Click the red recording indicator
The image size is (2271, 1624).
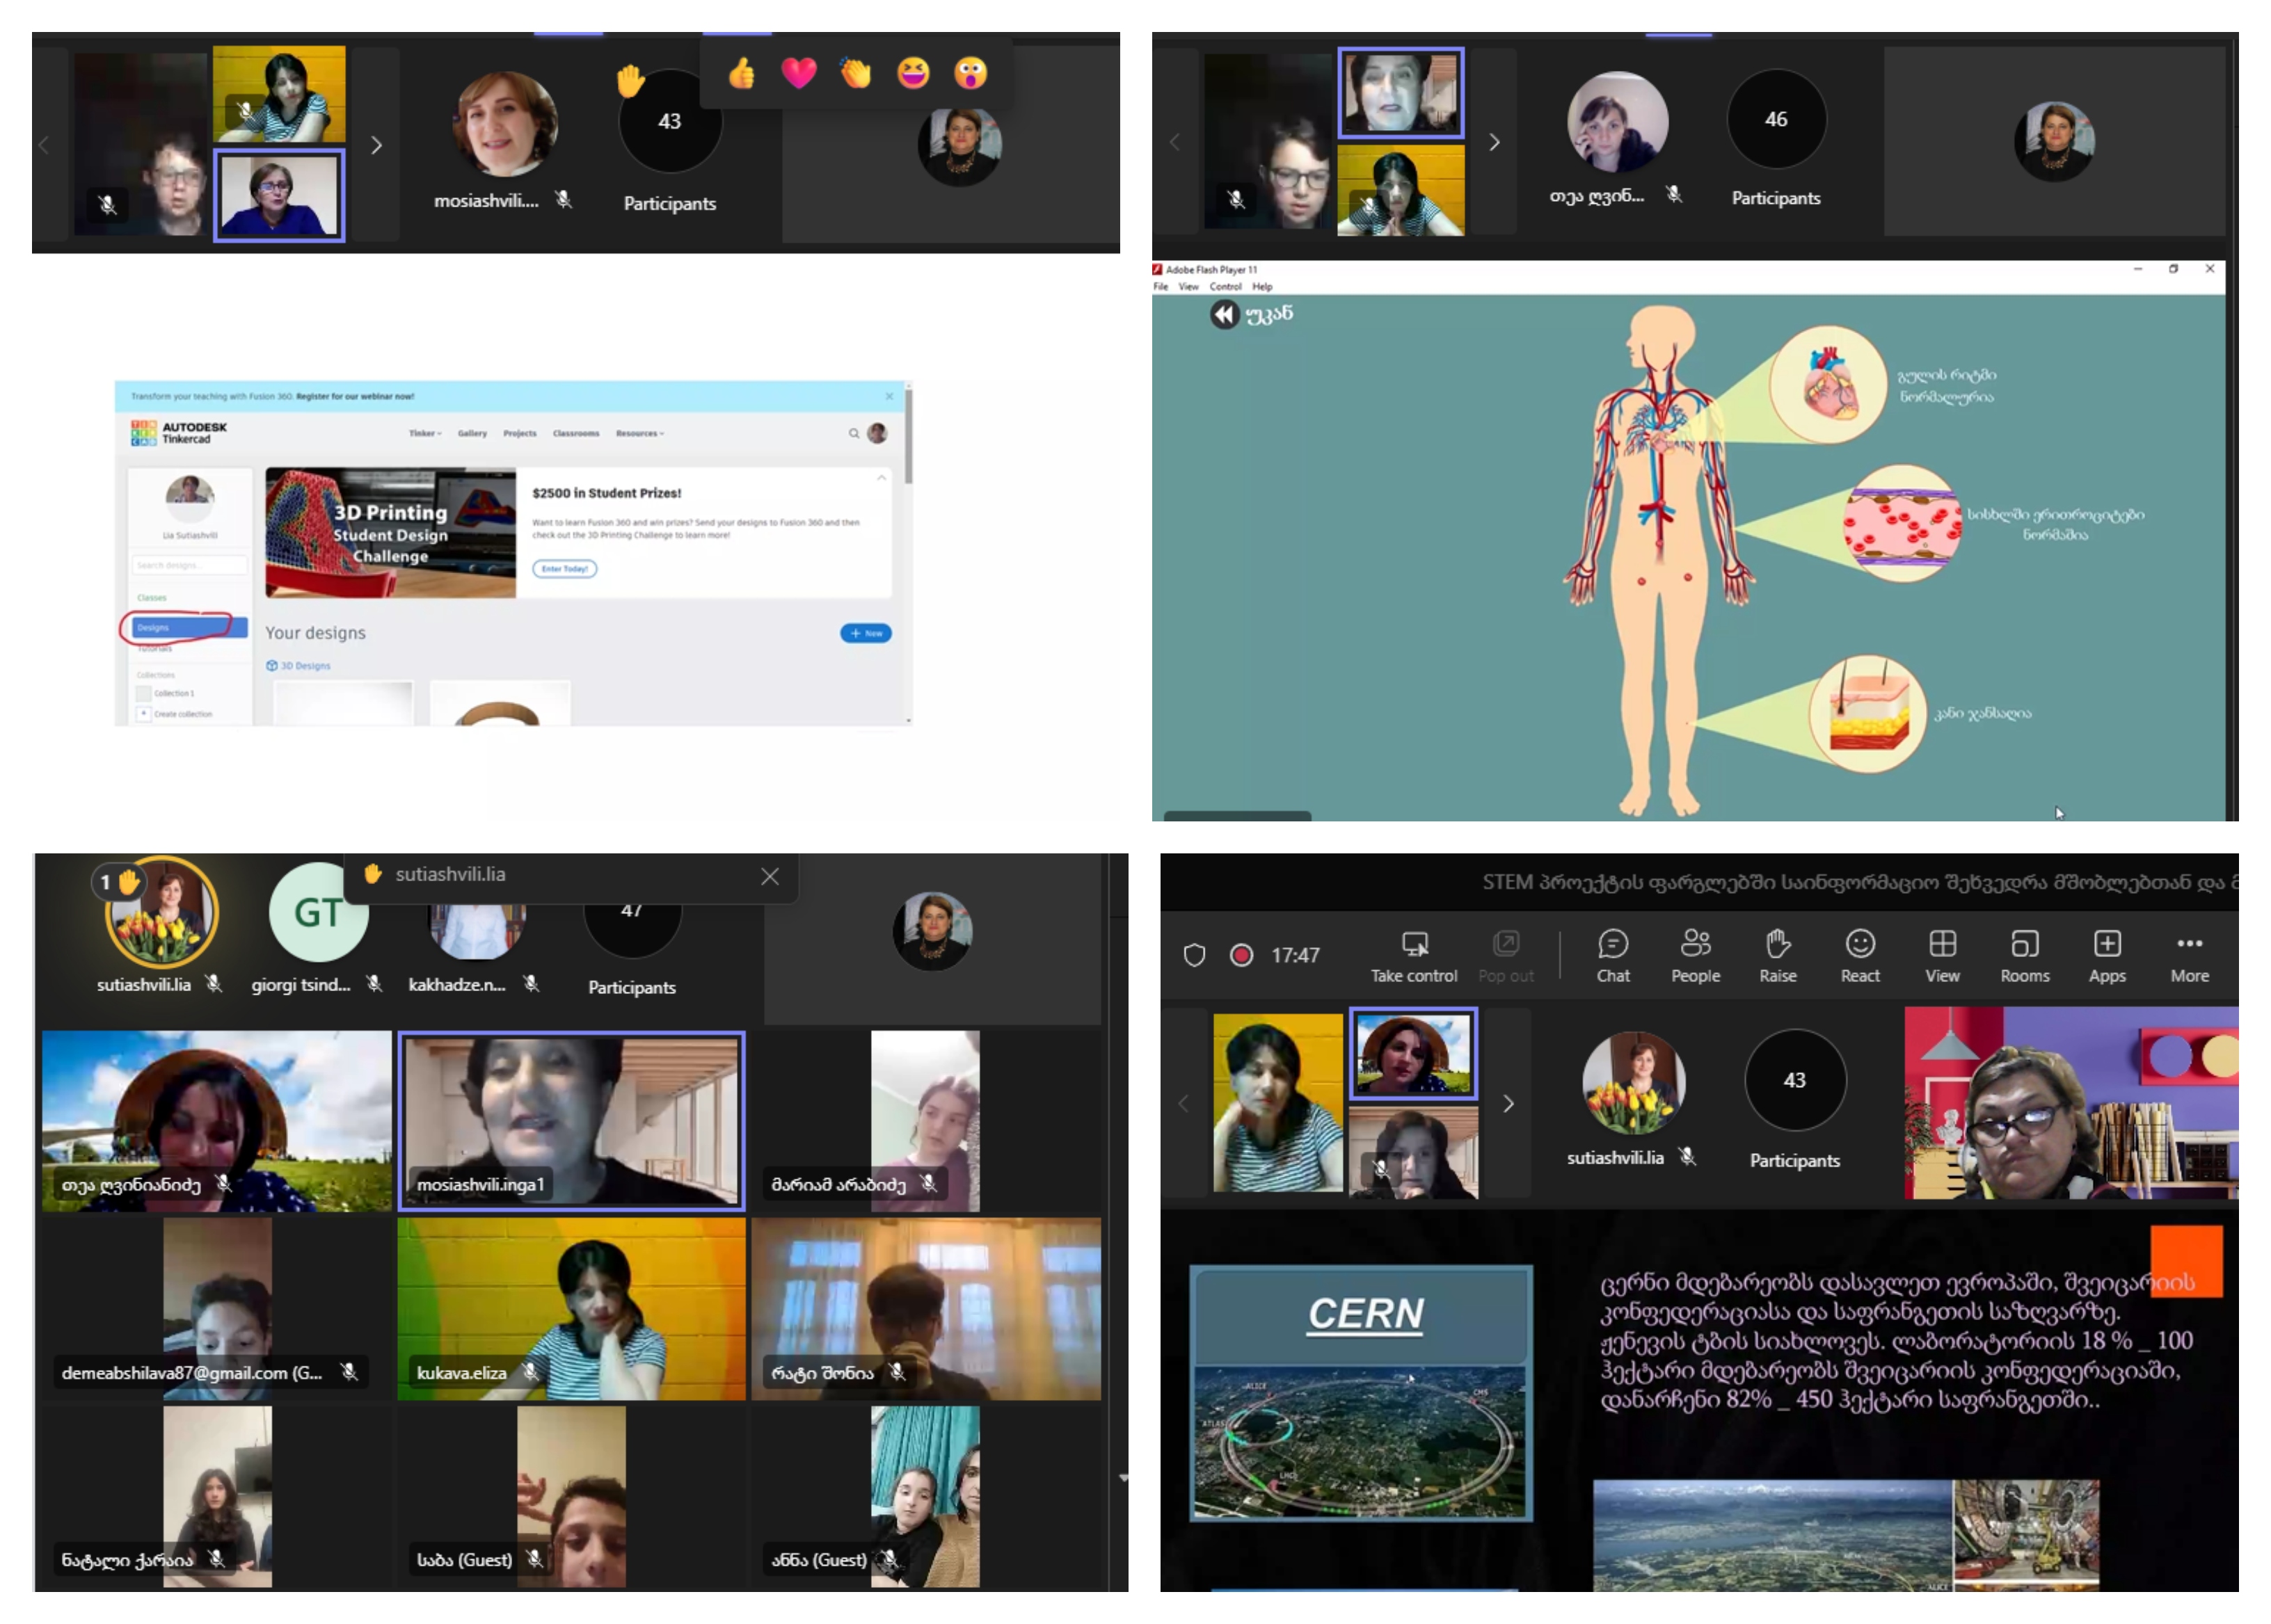(1241, 955)
